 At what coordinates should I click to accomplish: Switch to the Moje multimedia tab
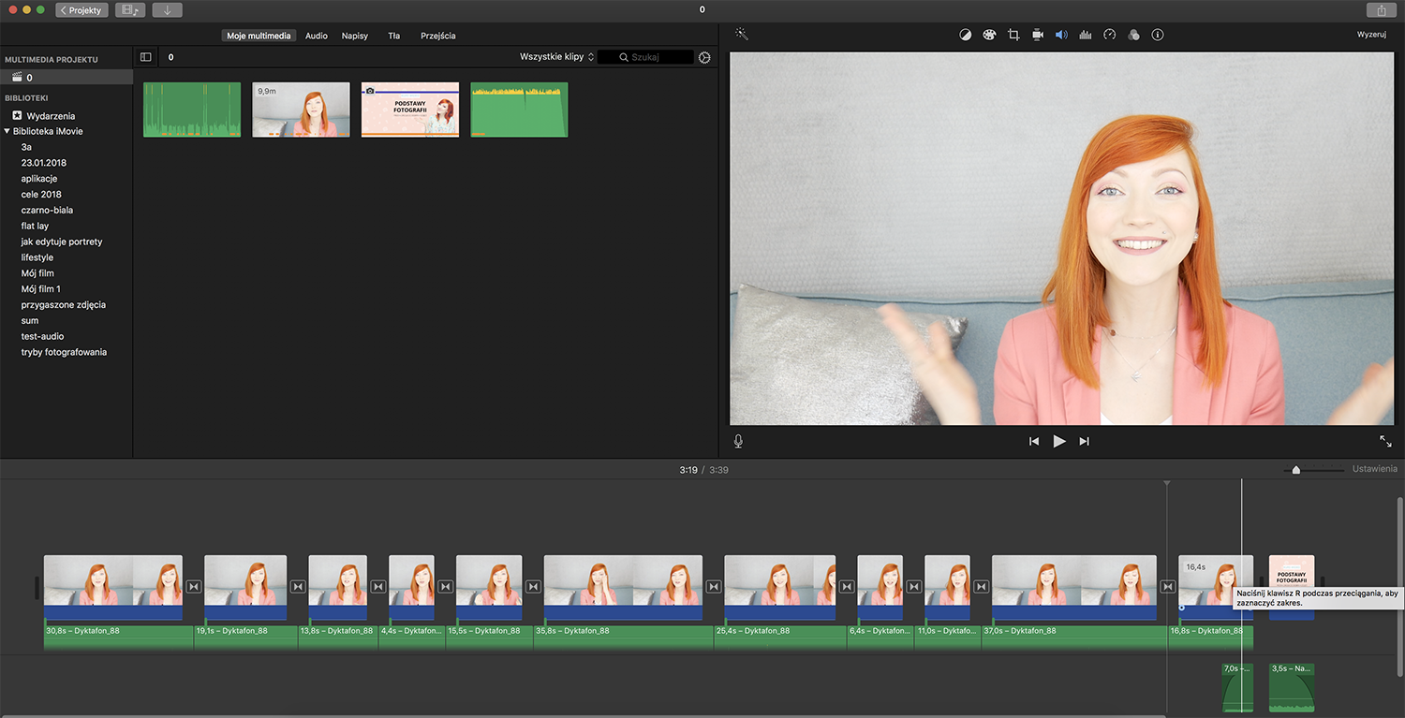tap(259, 36)
